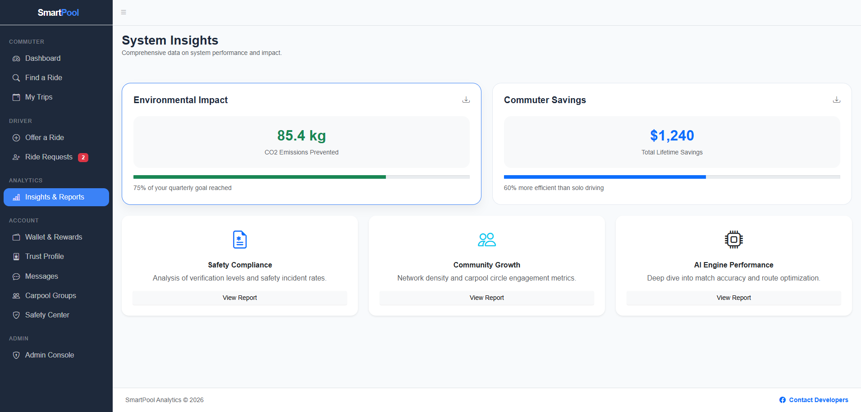This screenshot has width=861, height=412.
Task: Open the Dashboard from the sidebar
Action: [43, 58]
